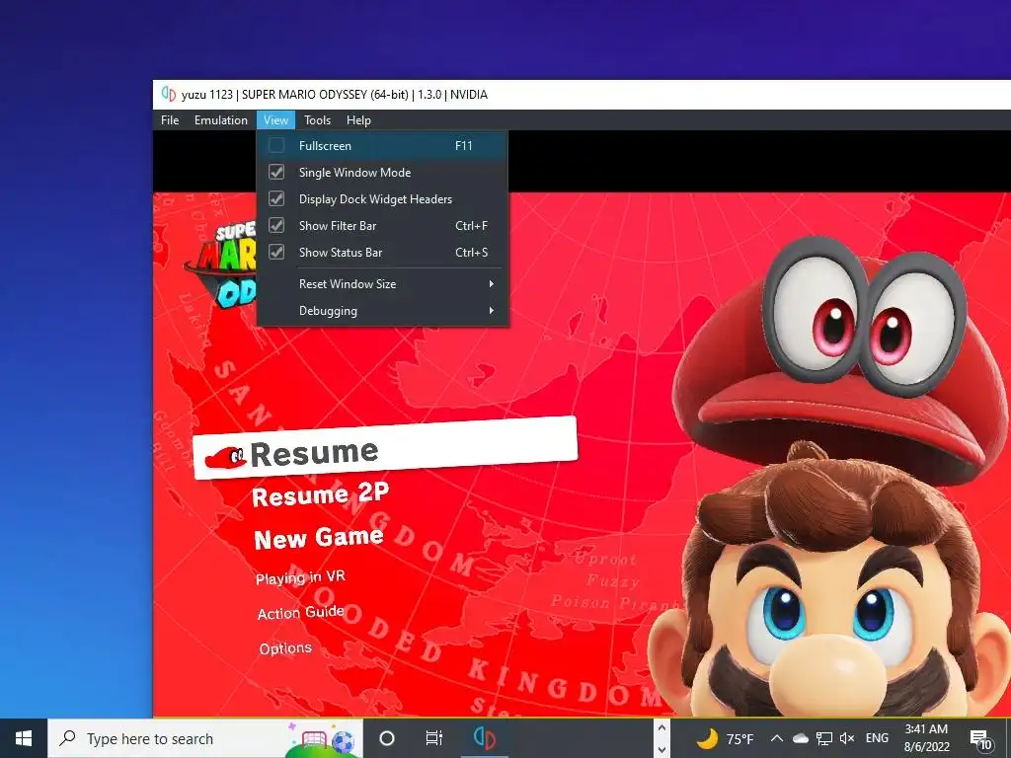Screen dimensions: 1011x758
Task: Uncheck Display Dock Widget Headers
Action: point(276,198)
